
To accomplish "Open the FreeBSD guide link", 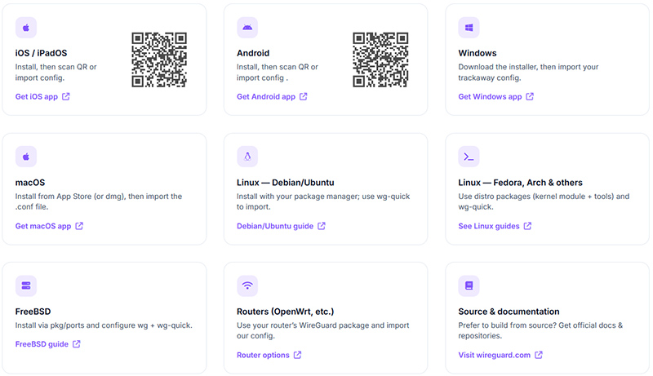I will point(47,344).
